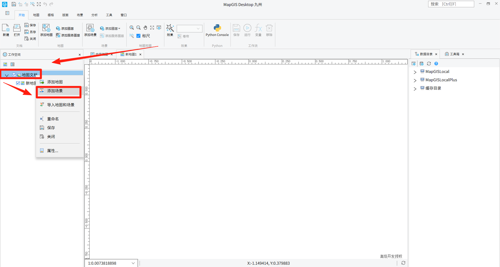The width and height of the screenshot is (500, 267).
Task: Expand the MapGISLocalPlus node
Action: point(415,80)
